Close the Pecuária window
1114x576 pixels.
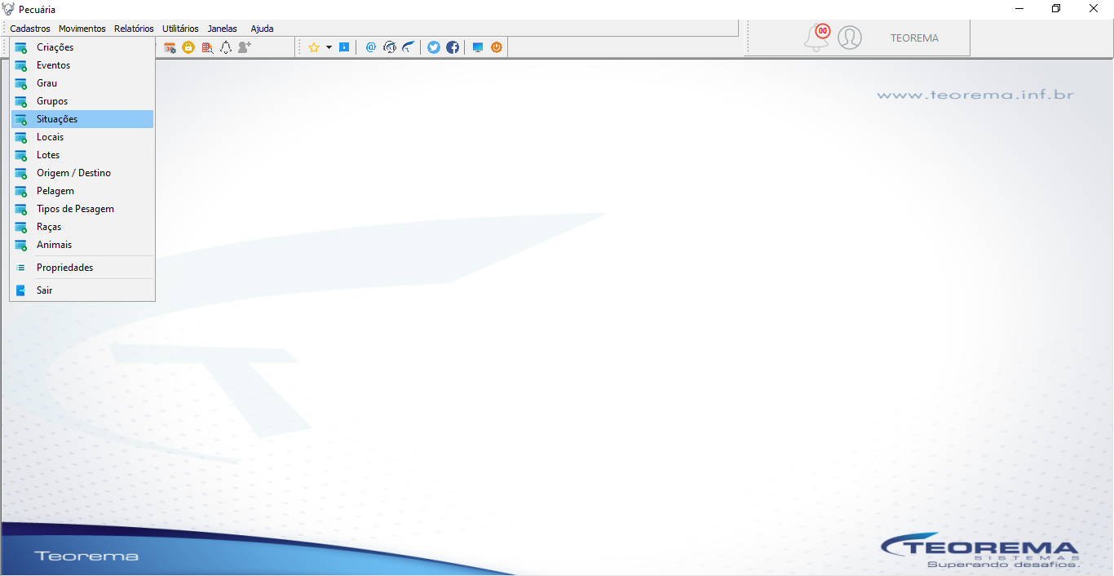pyautogui.click(x=1094, y=9)
